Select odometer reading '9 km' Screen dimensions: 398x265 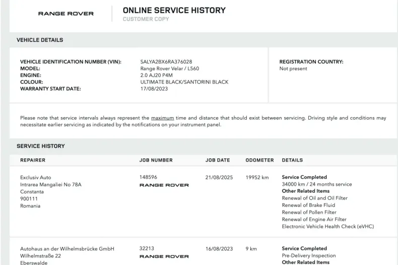pyautogui.click(x=251, y=249)
